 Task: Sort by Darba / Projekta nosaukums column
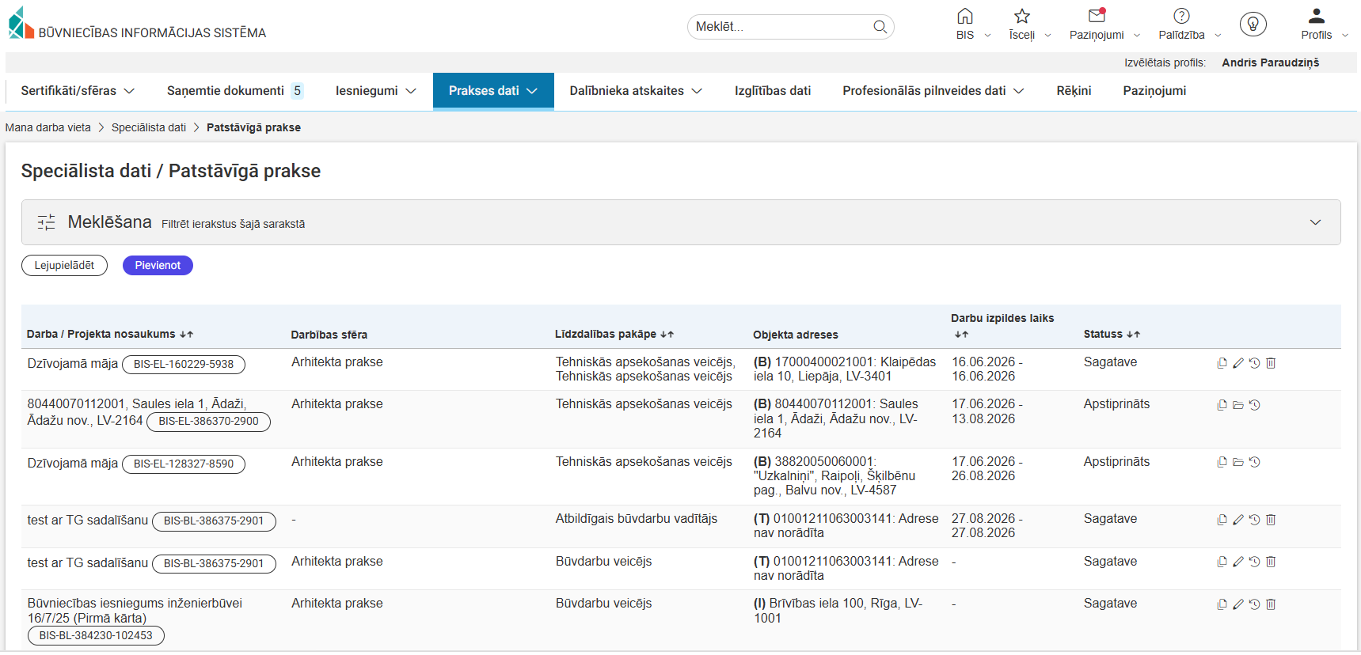pyautogui.click(x=110, y=334)
